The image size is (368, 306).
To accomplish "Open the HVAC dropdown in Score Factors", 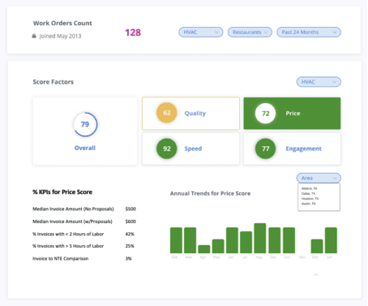I will coord(319,82).
